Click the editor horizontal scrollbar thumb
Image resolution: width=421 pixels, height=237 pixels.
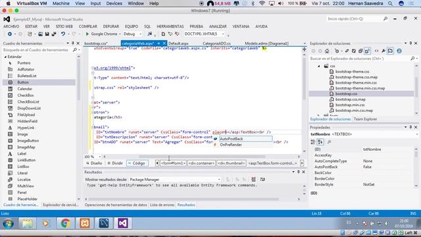point(202,157)
